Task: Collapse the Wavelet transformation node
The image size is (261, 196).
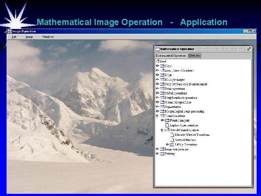Action: pyautogui.click(x=162, y=130)
